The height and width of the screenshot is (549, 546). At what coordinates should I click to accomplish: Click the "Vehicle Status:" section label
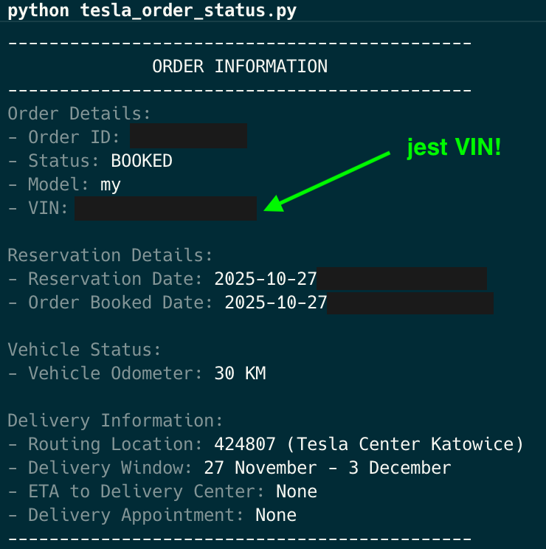point(85,350)
